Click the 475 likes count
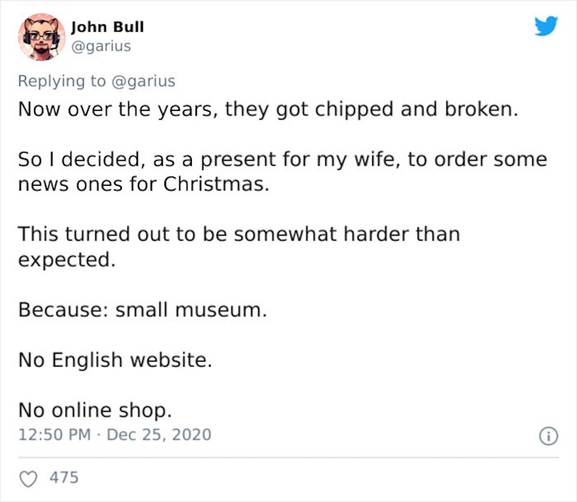The height and width of the screenshot is (502, 577). coord(65,477)
